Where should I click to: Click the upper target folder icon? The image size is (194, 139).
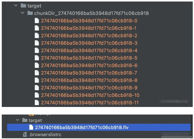(x=23, y=6)
